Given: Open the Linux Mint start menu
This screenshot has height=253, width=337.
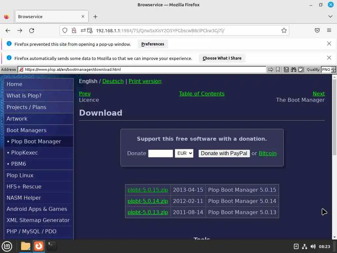Looking at the screenshot, I should tap(7, 246).
